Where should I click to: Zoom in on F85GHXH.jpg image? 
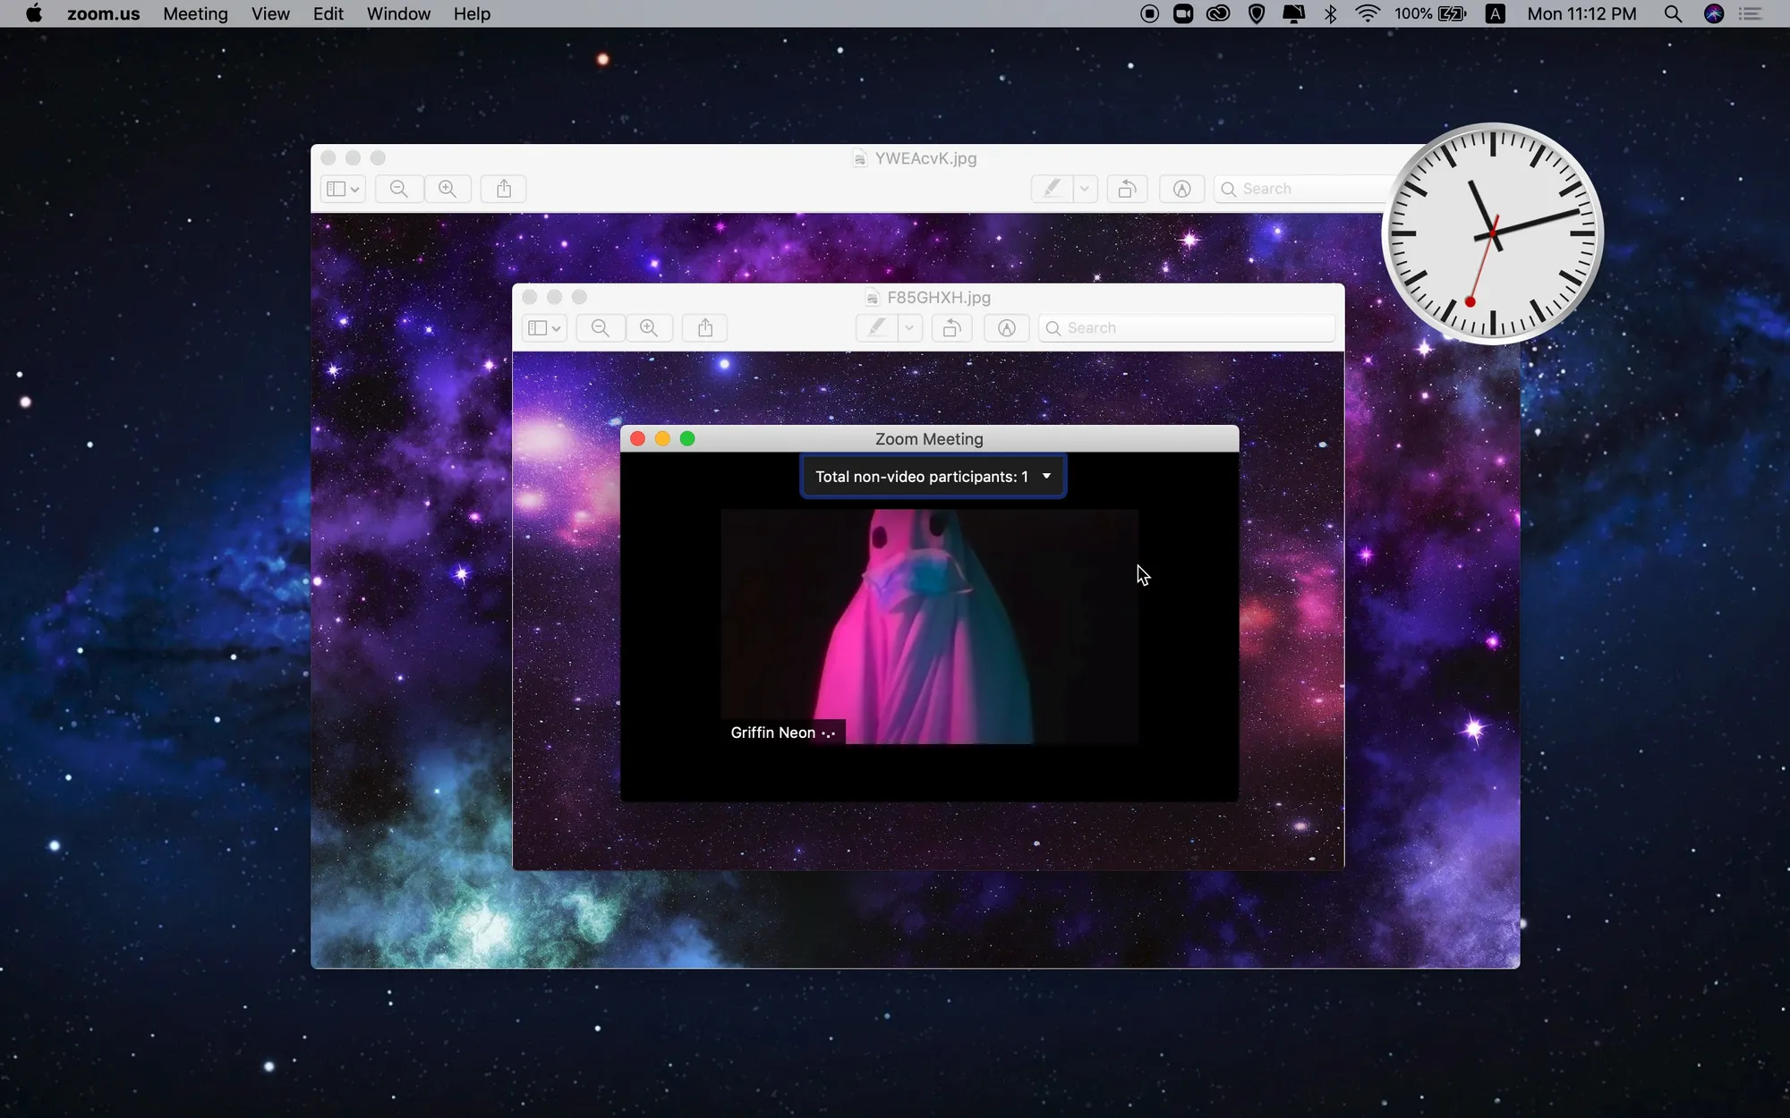click(649, 328)
